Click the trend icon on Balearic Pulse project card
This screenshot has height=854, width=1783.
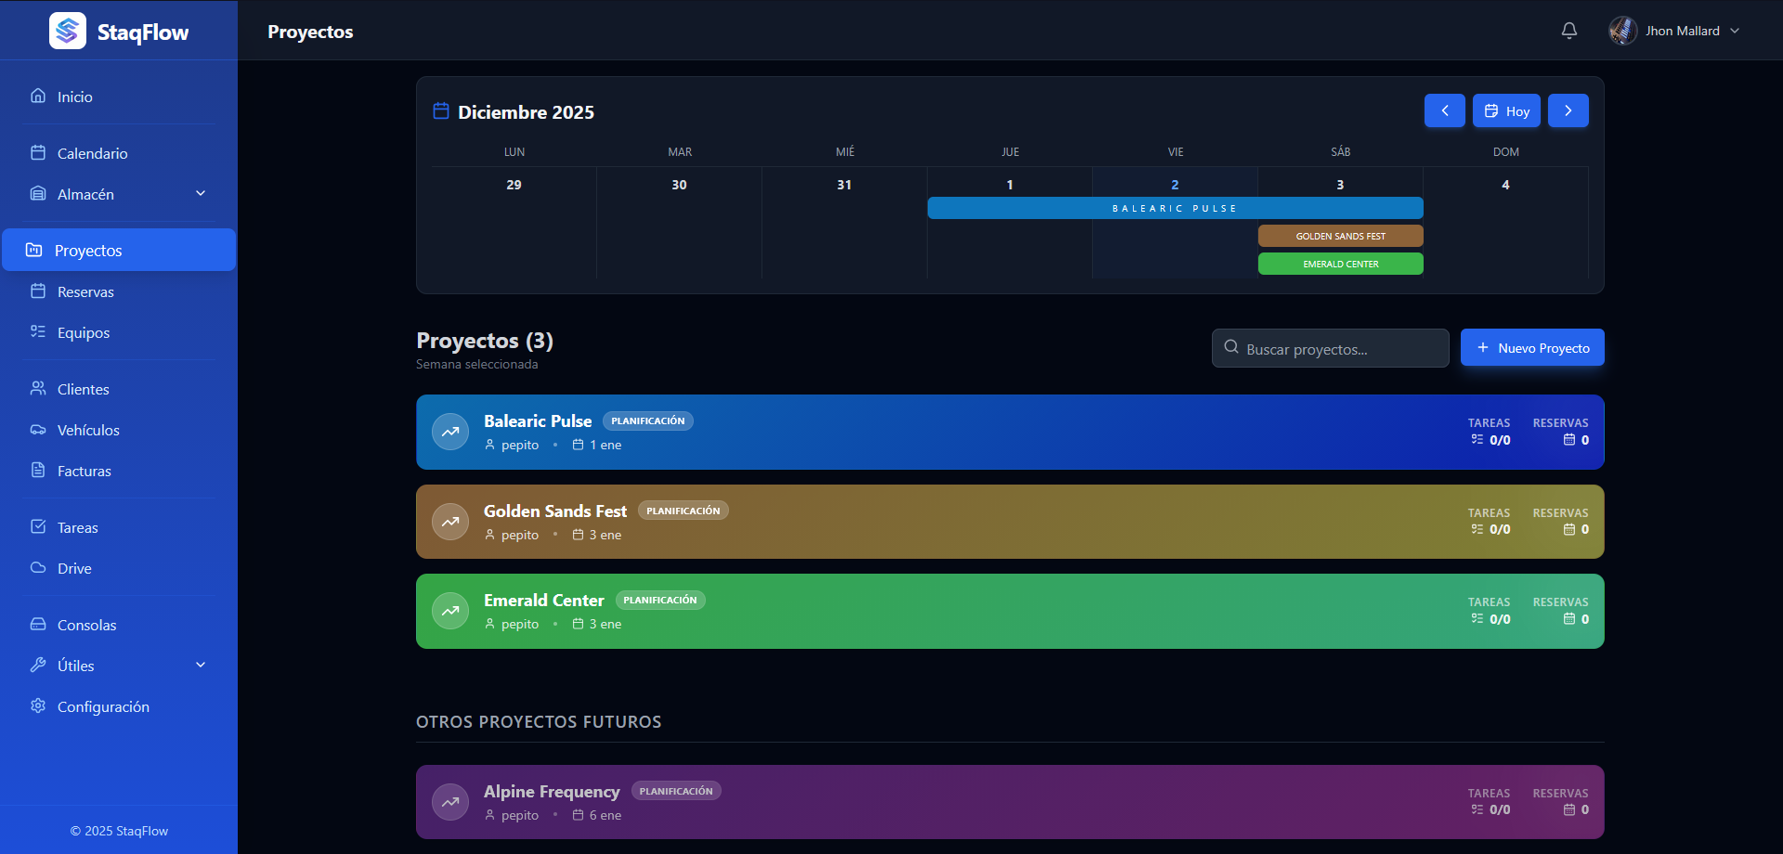450,432
